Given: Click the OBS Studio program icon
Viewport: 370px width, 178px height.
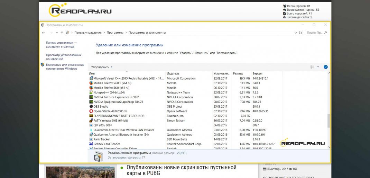Looking at the screenshot, I should coord(91,106).
